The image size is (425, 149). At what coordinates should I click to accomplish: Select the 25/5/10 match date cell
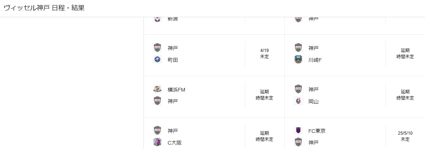coord(405,136)
